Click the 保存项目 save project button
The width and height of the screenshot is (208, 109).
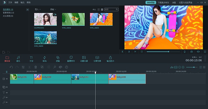tap(151, 3)
